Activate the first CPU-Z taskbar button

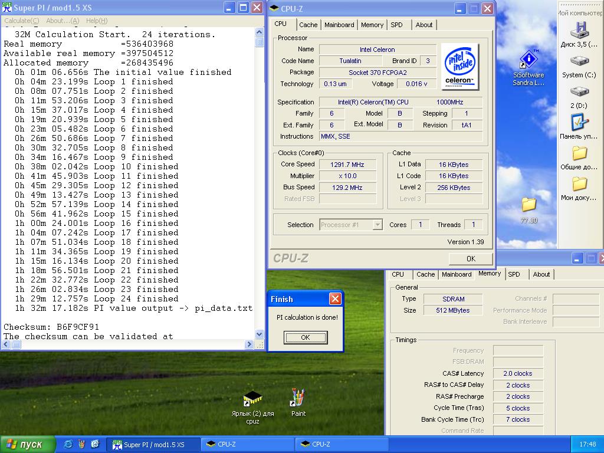coord(247,445)
